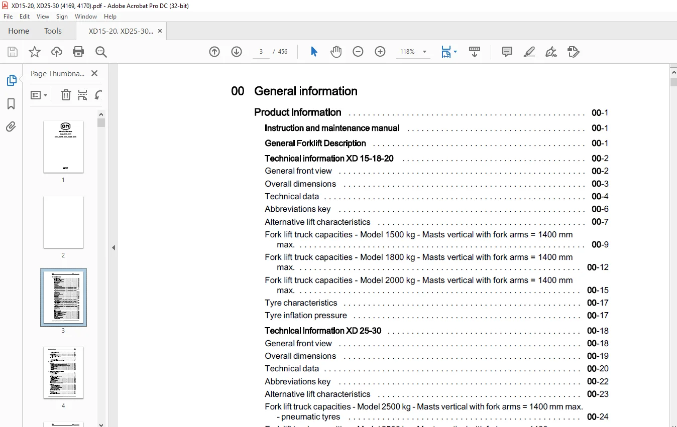677x427 pixels.
Task: Click Overall dimensions 00-3 line
Action: coord(436,184)
